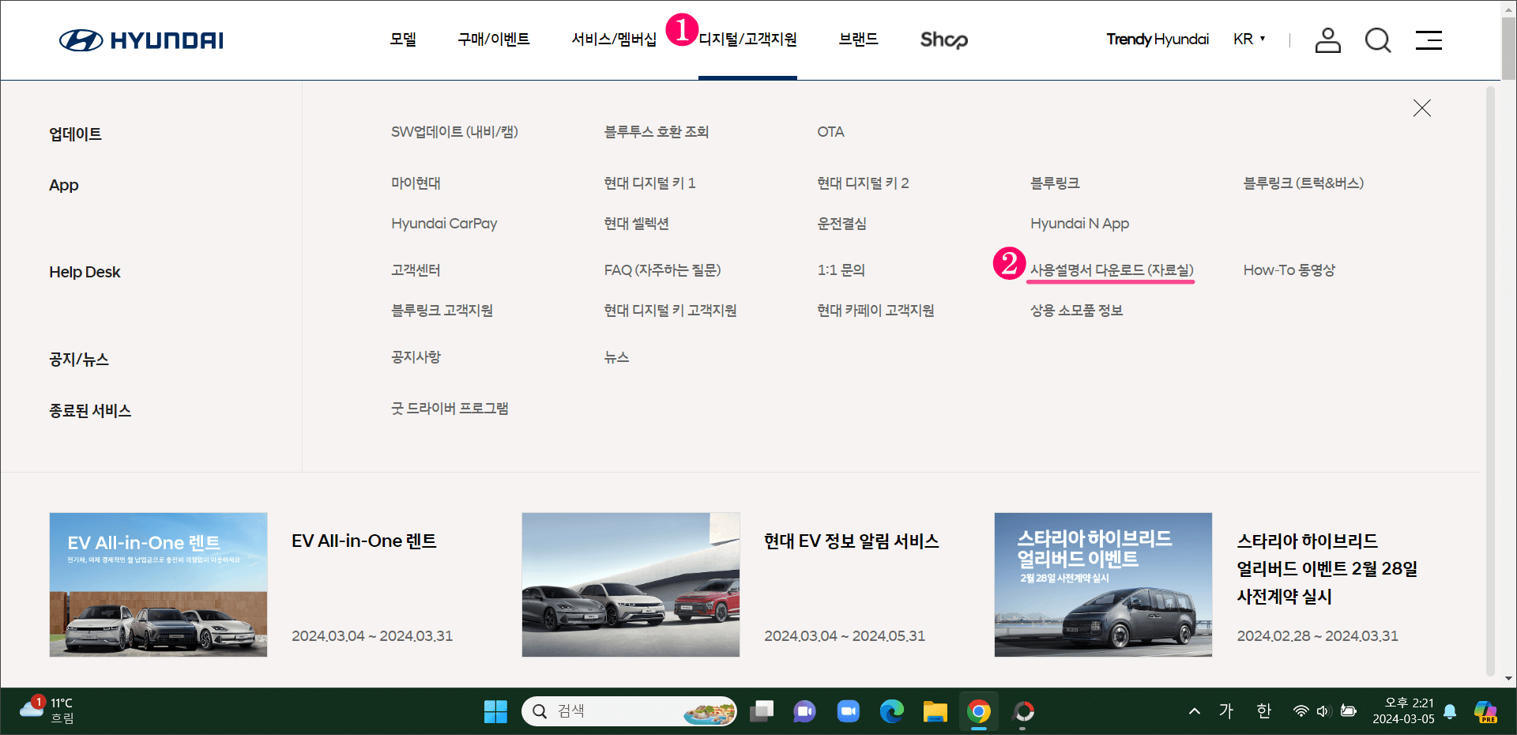Open How-To 동영상 link
Image resolution: width=1517 pixels, height=735 pixels.
tap(1289, 270)
